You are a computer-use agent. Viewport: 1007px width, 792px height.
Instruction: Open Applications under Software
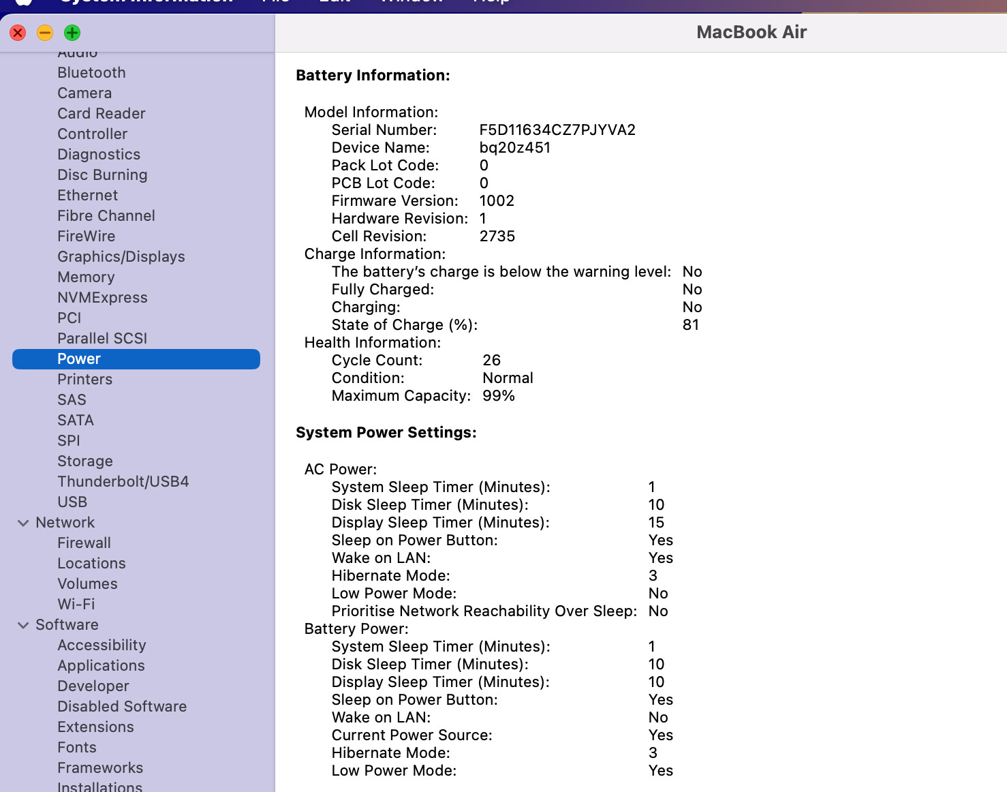101,666
